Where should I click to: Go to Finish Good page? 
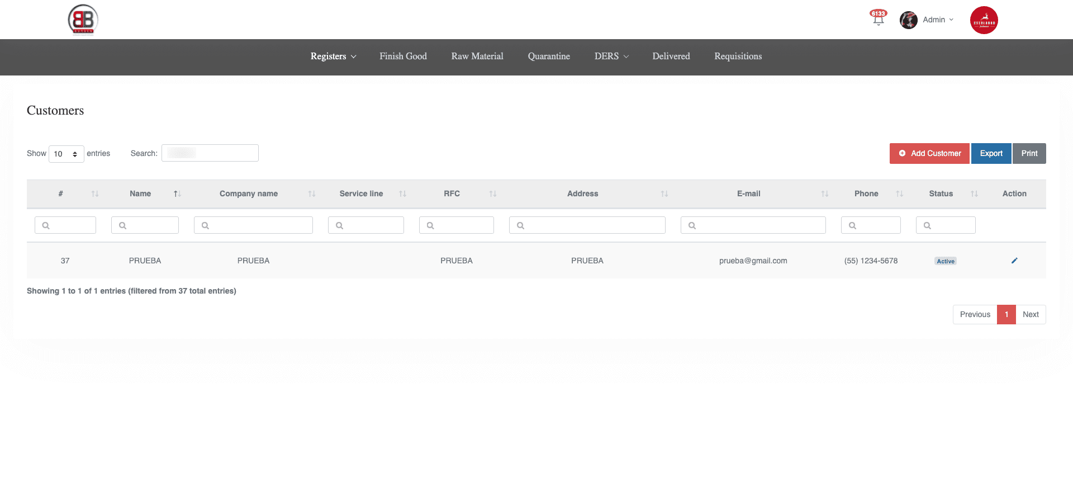click(403, 56)
